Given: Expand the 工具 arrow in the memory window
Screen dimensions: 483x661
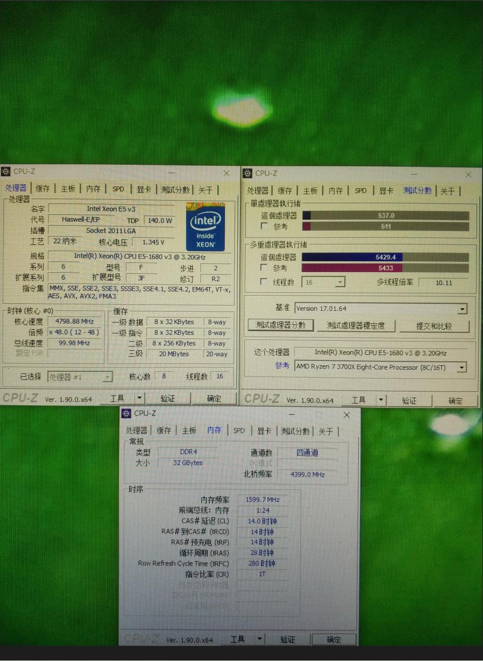Looking at the screenshot, I should pyautogui.click(x=260, y=639).
